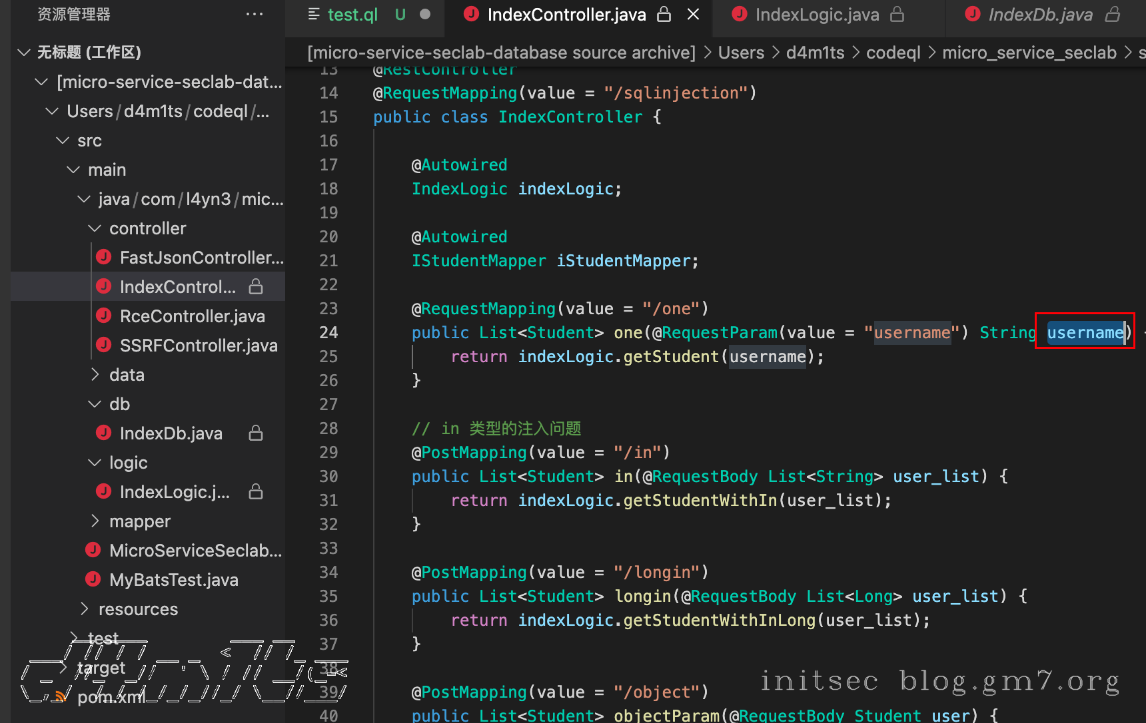Switch to the test.ql tab
The image size is (1146, 723).
(352, 15)
